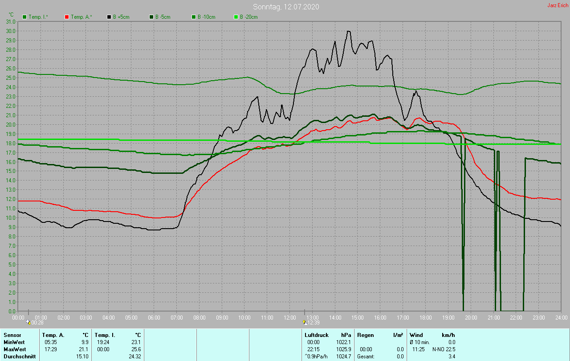The width and height of the screenshot is (570, 361).
Task: Click the B -10cm legend color square
Action: click(x=194, y=17)
